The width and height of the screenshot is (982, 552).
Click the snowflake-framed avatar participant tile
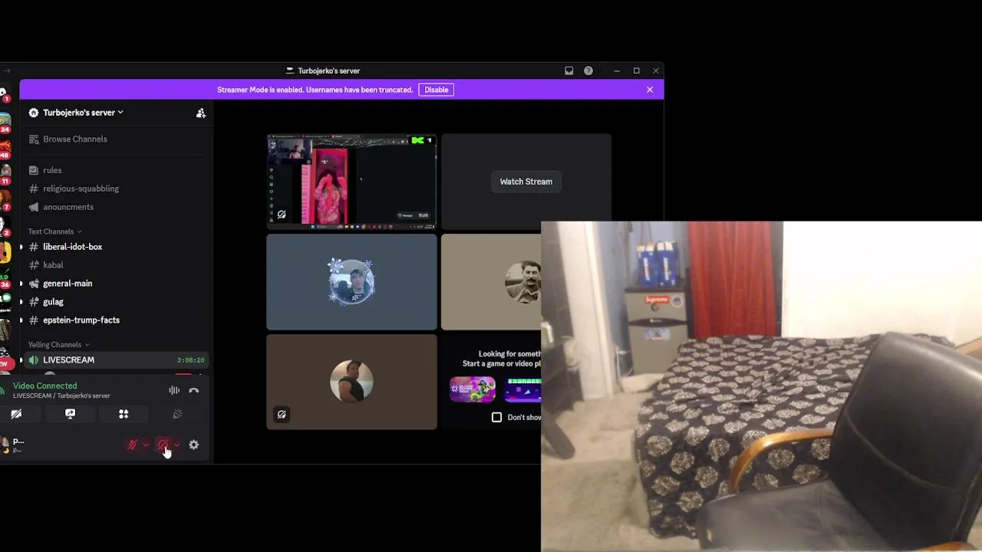point(351,282)
